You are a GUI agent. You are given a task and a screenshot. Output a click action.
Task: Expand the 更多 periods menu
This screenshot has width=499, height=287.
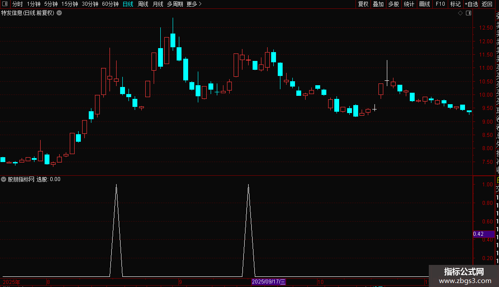(194, 4)
